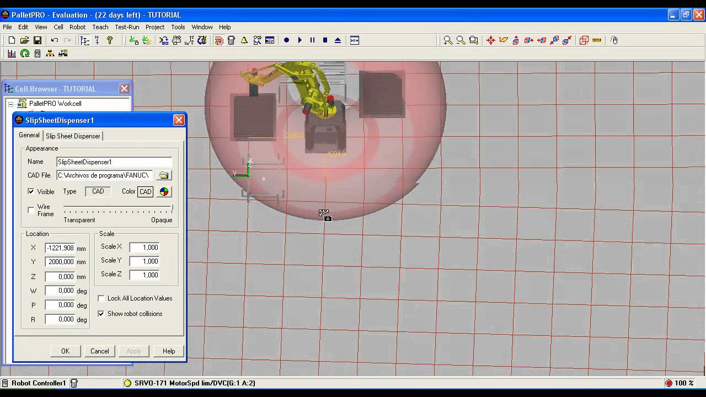Click the yellow question mark help icon
The height and width of the screenshot is (397, 706).
(110, 40)
